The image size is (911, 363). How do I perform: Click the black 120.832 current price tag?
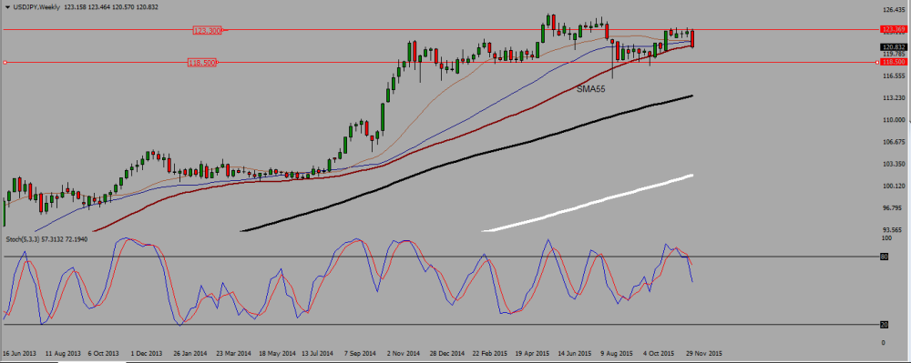coord(894,47)
